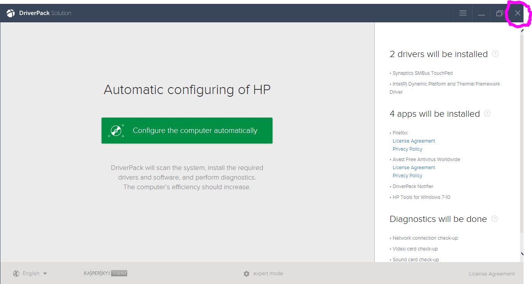Open Firefox License Agreement link
Image resolution: width=532 pixels, height=284 pixels.
click(x=414, y=141)
